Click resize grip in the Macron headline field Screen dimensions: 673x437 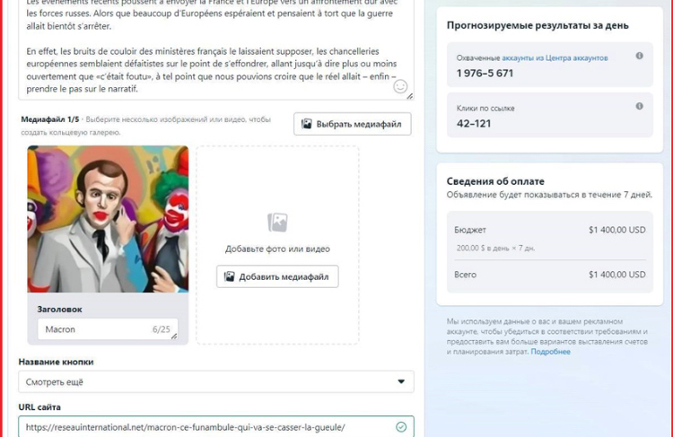[174, 336]
